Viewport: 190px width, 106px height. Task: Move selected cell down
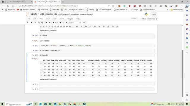click(50, 23)
